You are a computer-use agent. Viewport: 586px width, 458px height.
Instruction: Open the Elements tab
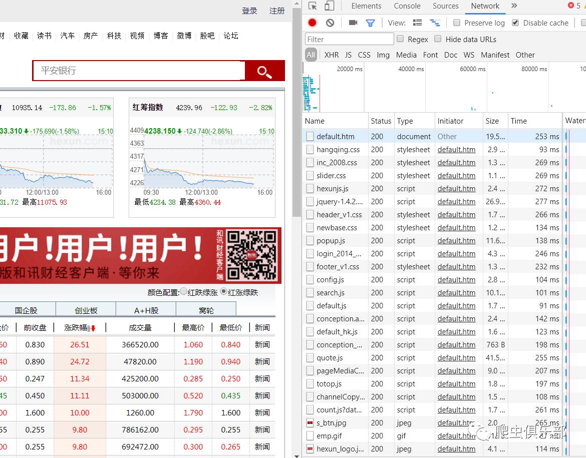(x=366, y=6)
